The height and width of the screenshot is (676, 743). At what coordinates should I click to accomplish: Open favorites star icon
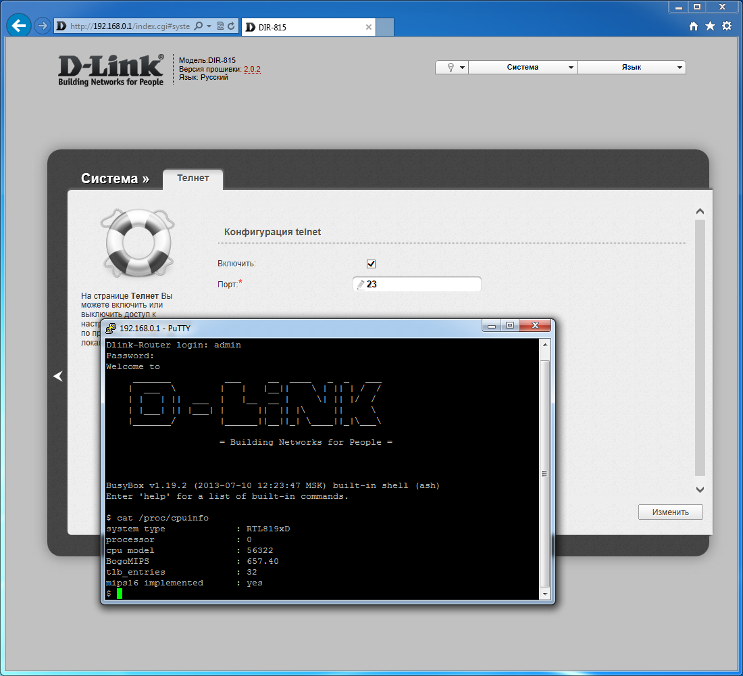[711, 26]
